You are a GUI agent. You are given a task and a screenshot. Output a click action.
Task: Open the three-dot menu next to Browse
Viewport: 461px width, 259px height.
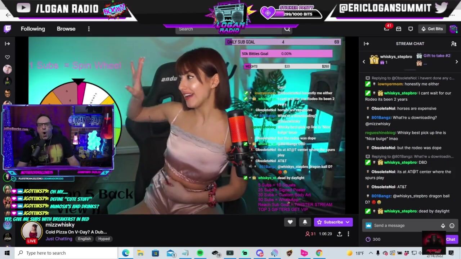point(89,29)
